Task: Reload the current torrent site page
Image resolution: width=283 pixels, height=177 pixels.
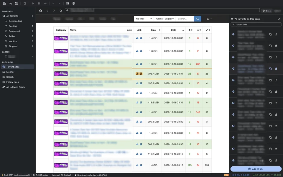Action: (x=61, y=11)
